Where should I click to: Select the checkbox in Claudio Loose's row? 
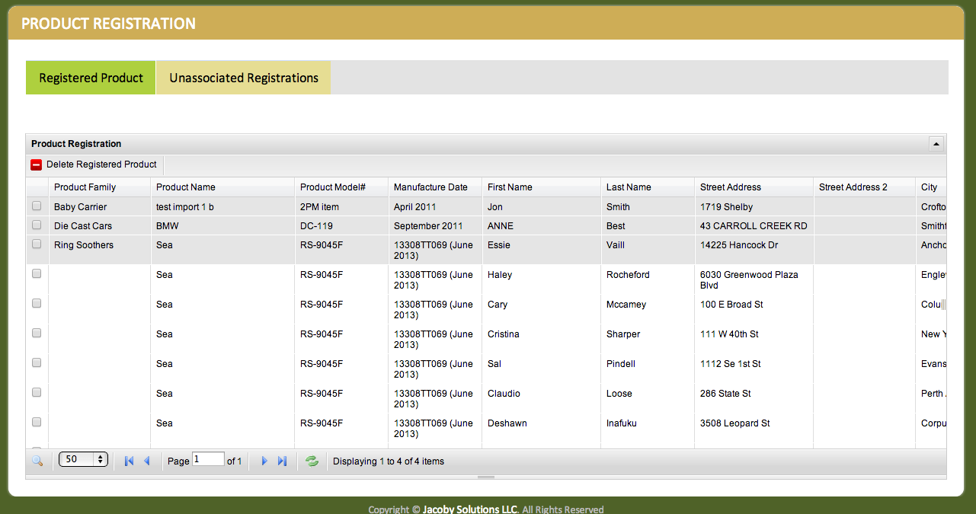click(37, 392)
